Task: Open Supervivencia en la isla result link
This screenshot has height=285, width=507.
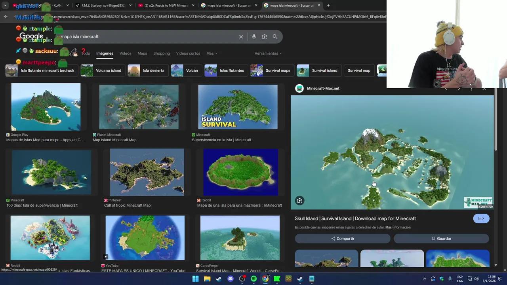Action: pyautogui.click(x=221, y=140)
